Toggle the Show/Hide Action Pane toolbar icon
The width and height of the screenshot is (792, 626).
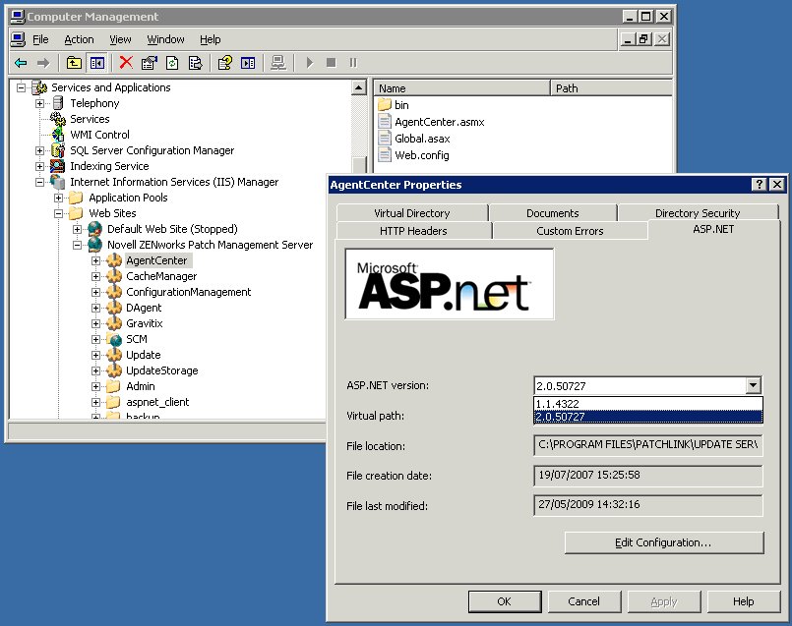pos(248,63)
